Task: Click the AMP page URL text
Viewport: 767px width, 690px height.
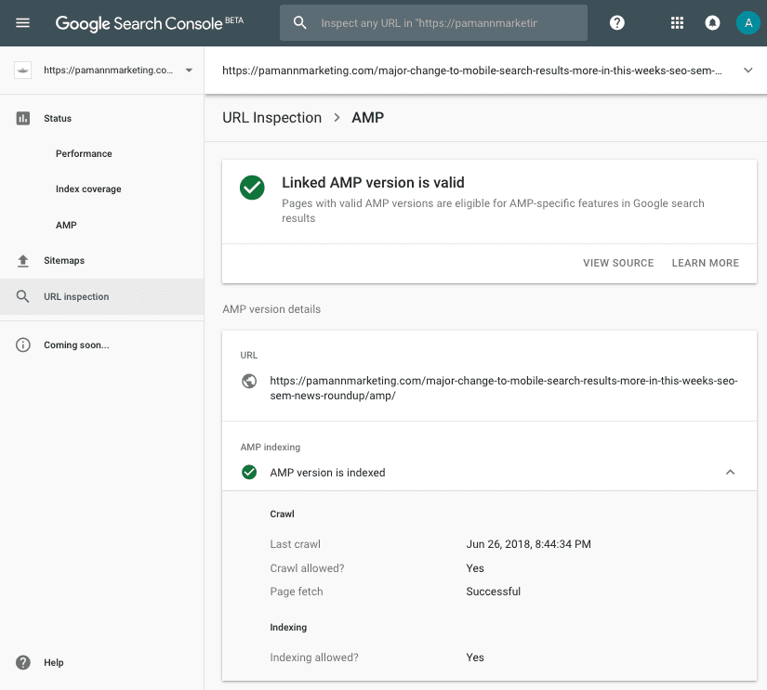Action: point(504,388)
